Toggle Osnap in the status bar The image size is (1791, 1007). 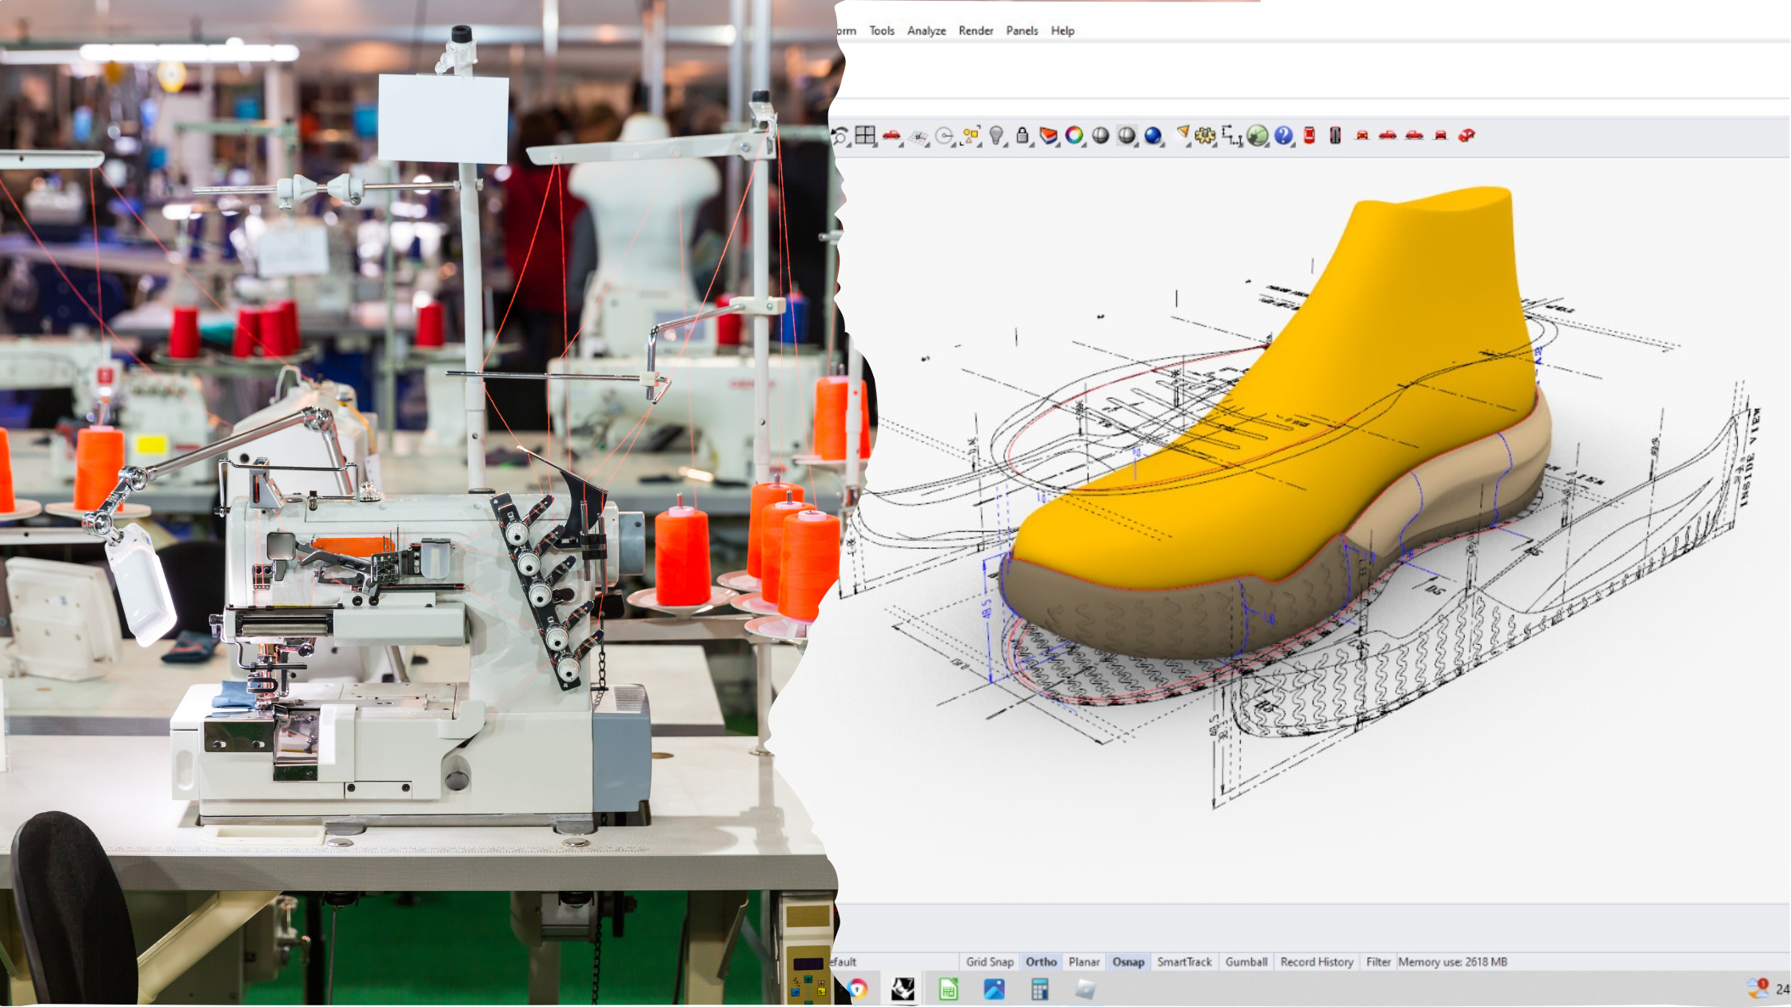tap(1128, 961)
